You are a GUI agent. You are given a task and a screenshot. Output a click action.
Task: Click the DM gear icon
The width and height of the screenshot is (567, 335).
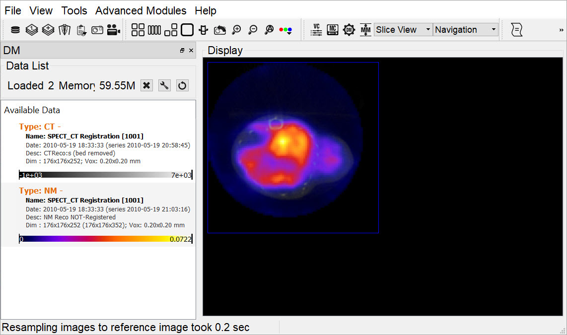tap(349, 30)
